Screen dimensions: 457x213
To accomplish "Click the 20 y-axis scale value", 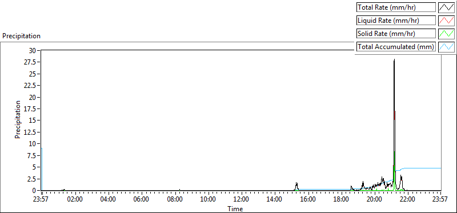I will click(x=33, y=97).
